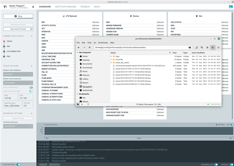Collapse the Connection Status section
This screenshot has width=234, height=166.
click(x=32, y=36)
